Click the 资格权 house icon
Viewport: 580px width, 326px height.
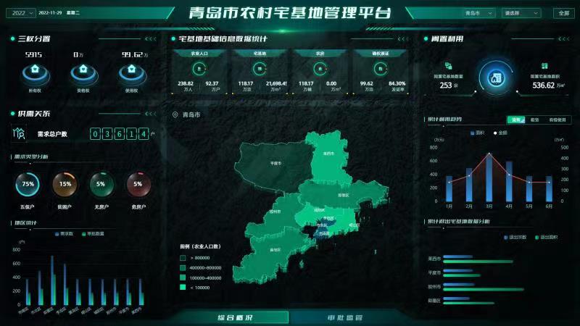[83, 71]
